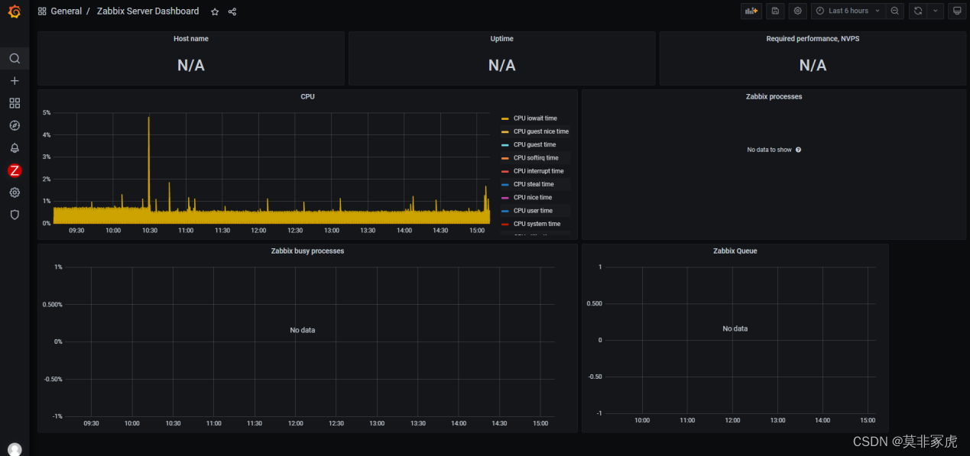Viewport: 970px width, 456px height.
Task: Open the Zabbix plugin icon
Action: (x=15, y=170)
